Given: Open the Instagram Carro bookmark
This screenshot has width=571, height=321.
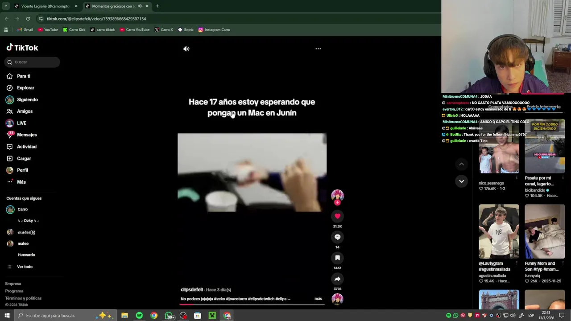Looking at the screenshot, I should 214,30.
